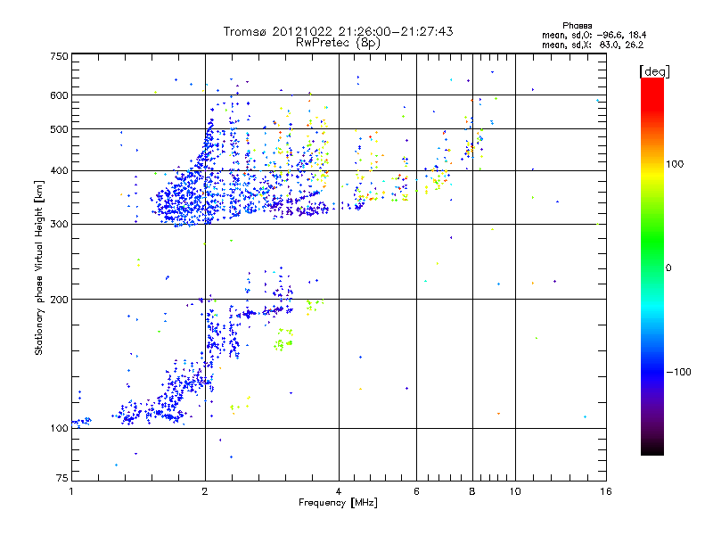Click the x-axis tick label '8'

coord(472,491)
